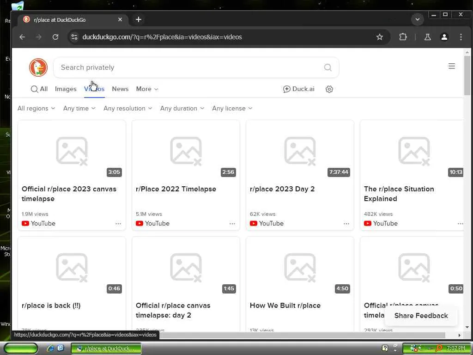The height and width of the screenshot is (355, 473).
Task: Open r/Place 2022 Timelapse video title
Action: coord(176,189)
